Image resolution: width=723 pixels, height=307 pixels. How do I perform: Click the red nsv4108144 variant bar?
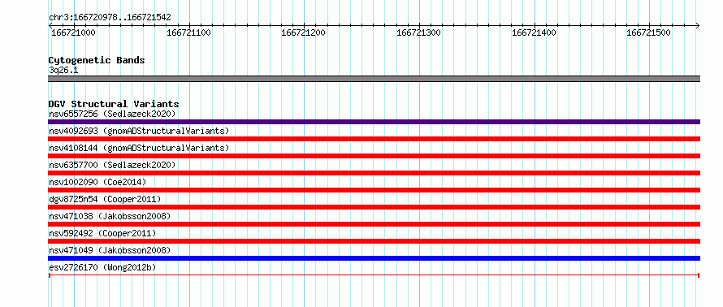coord(374,156)
